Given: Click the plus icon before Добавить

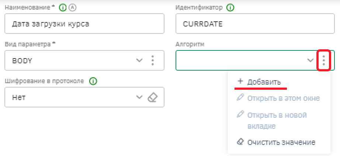Looking at the screenshot, I should [240, 81].
